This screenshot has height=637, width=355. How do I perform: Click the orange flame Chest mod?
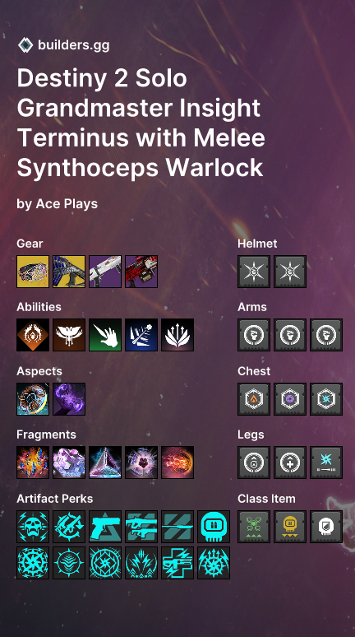[x=254, y=399]
